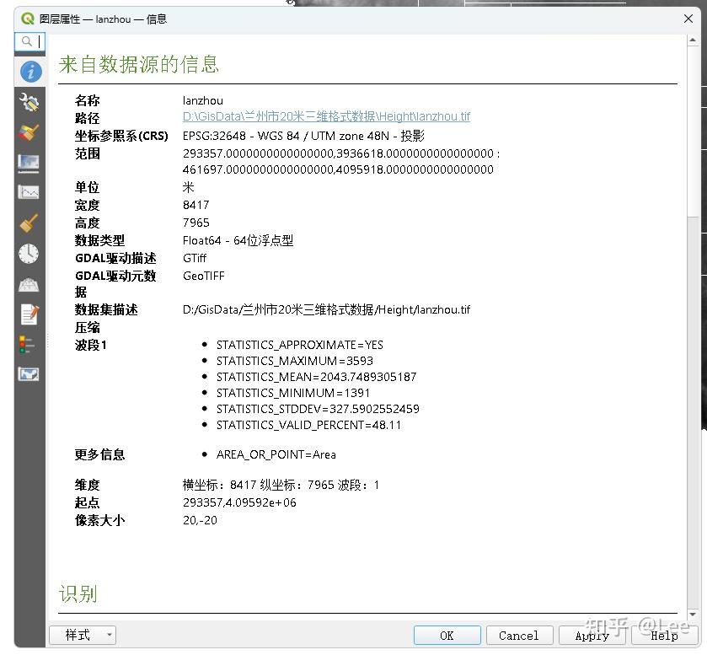
Task: Open the Pyramids tab icon
Action: point(29,284)
